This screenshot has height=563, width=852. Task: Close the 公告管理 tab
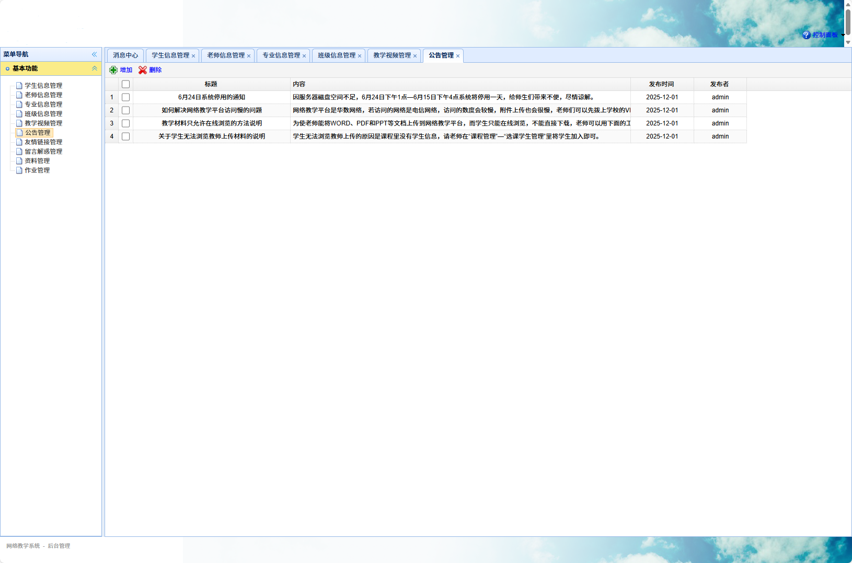[x=458, y=56]
